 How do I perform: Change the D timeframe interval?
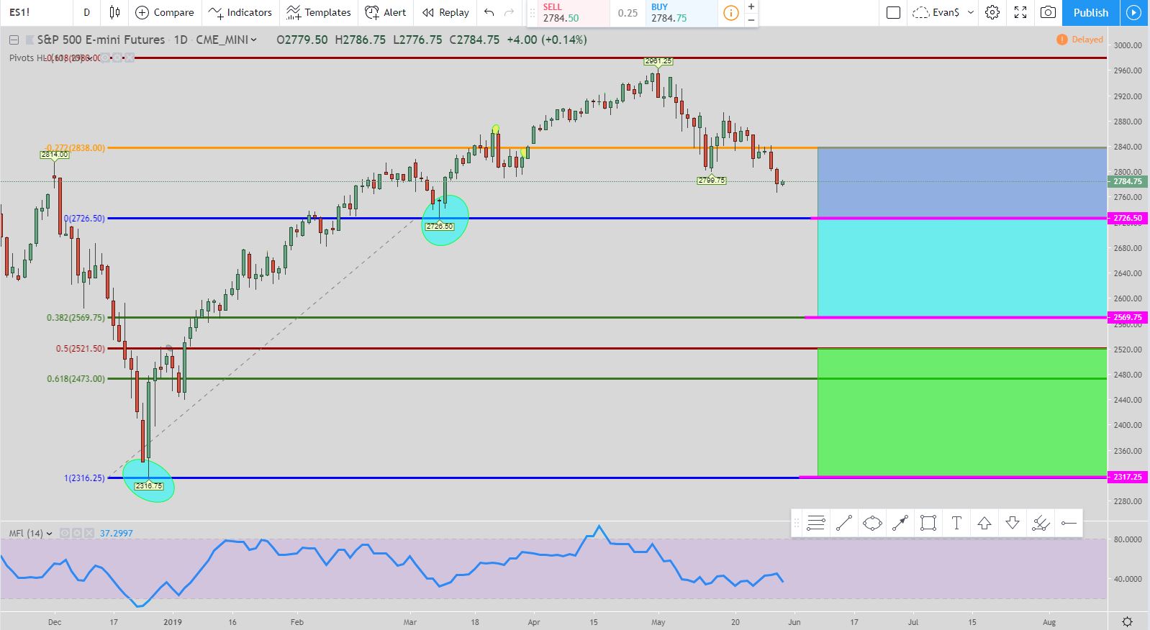coord(87,12)
